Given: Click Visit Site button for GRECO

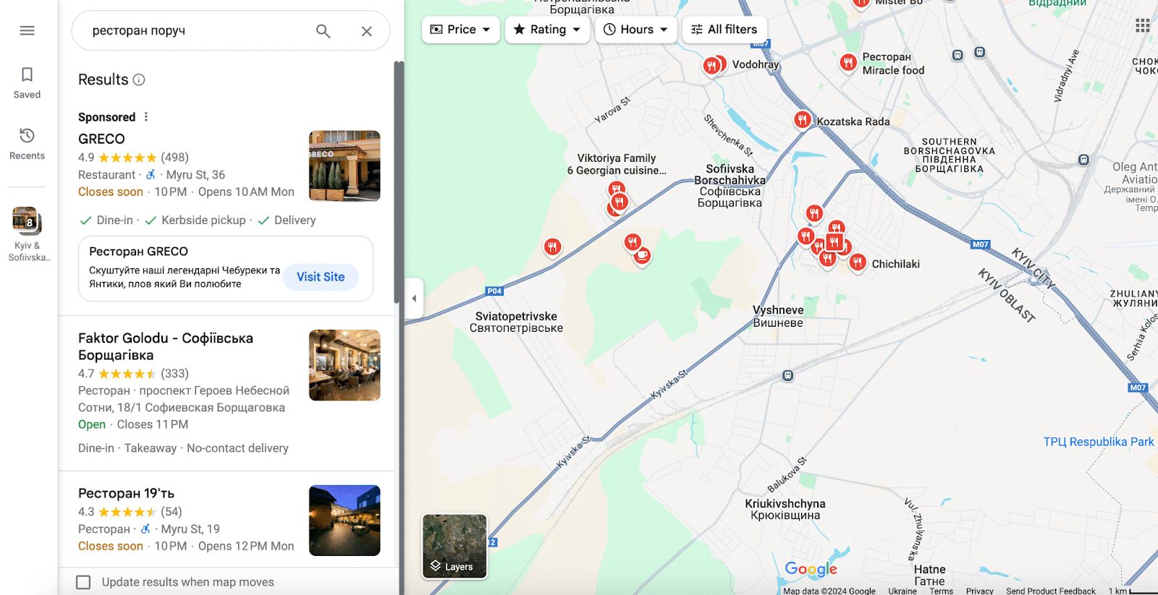Looking at the screenshot, I should 321,277.
